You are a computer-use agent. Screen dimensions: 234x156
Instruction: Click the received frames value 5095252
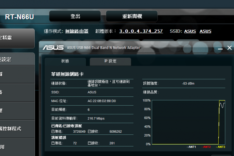pos(116,132)
